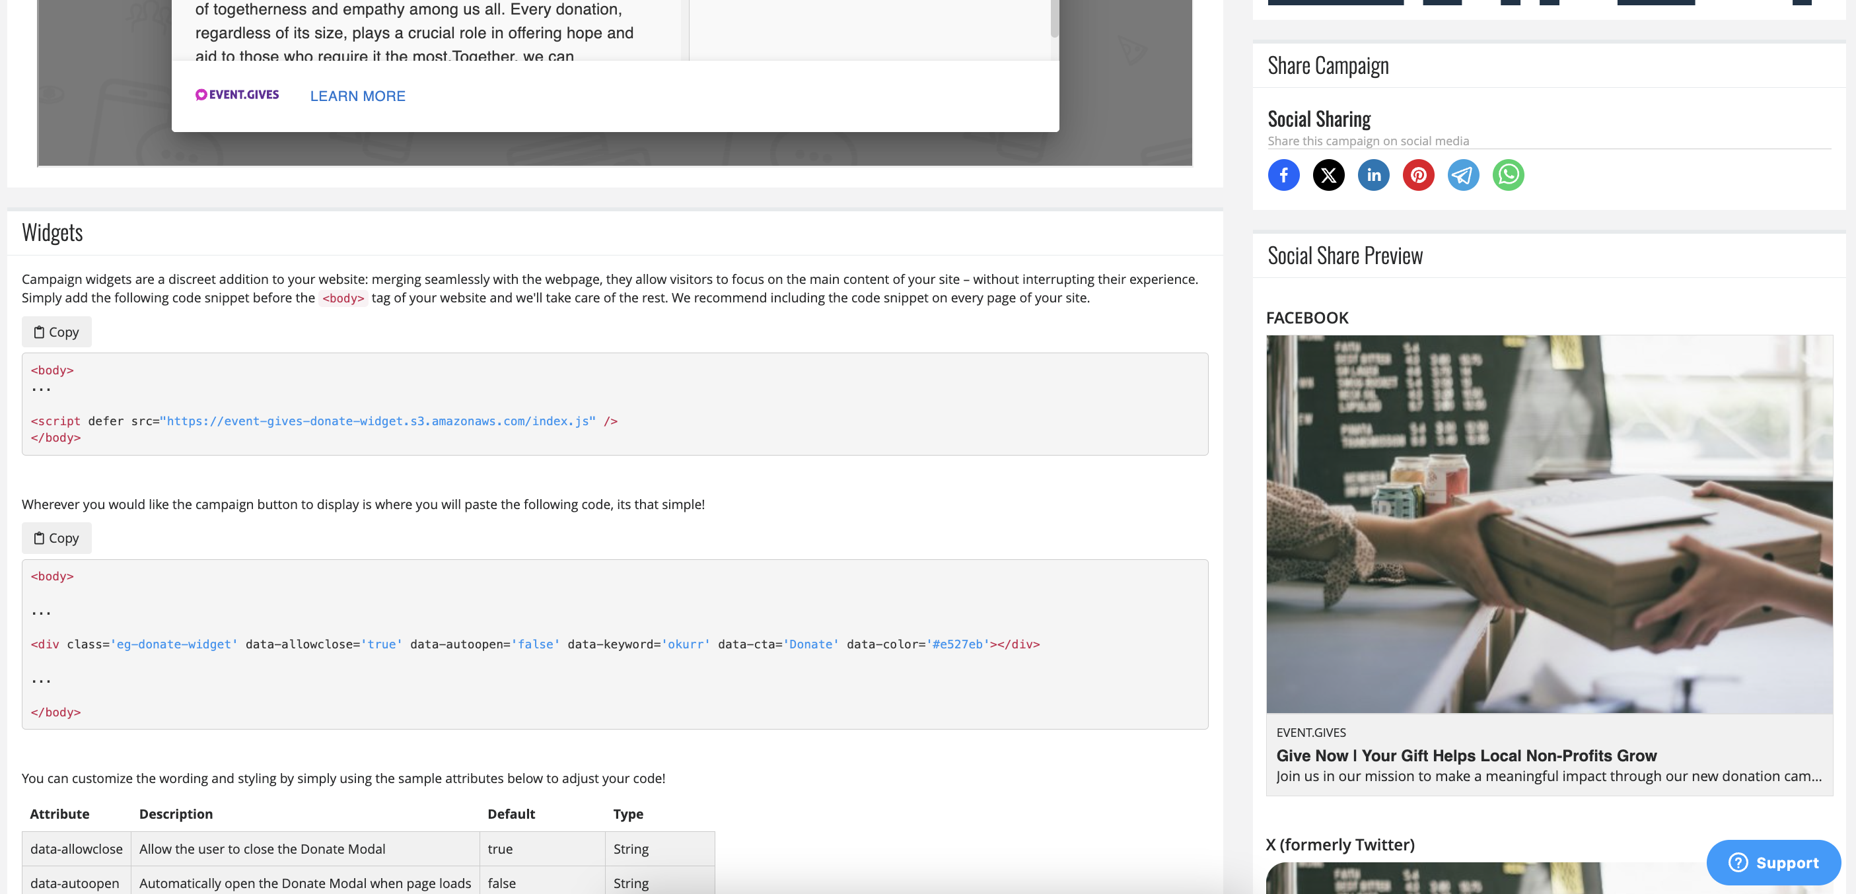Viewport: 1856px width, 894px height.
Task: Click the Default column header
Action: [511, 813]
